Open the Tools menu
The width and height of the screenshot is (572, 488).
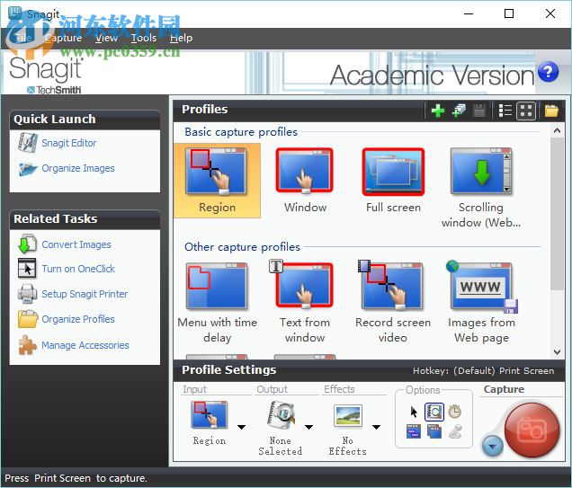144,38
